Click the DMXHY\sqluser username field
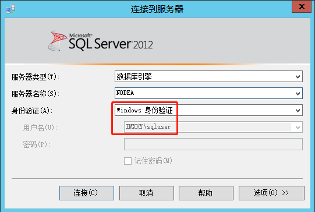The width and height of the screenshot is (315, 212). click(213, 127)
